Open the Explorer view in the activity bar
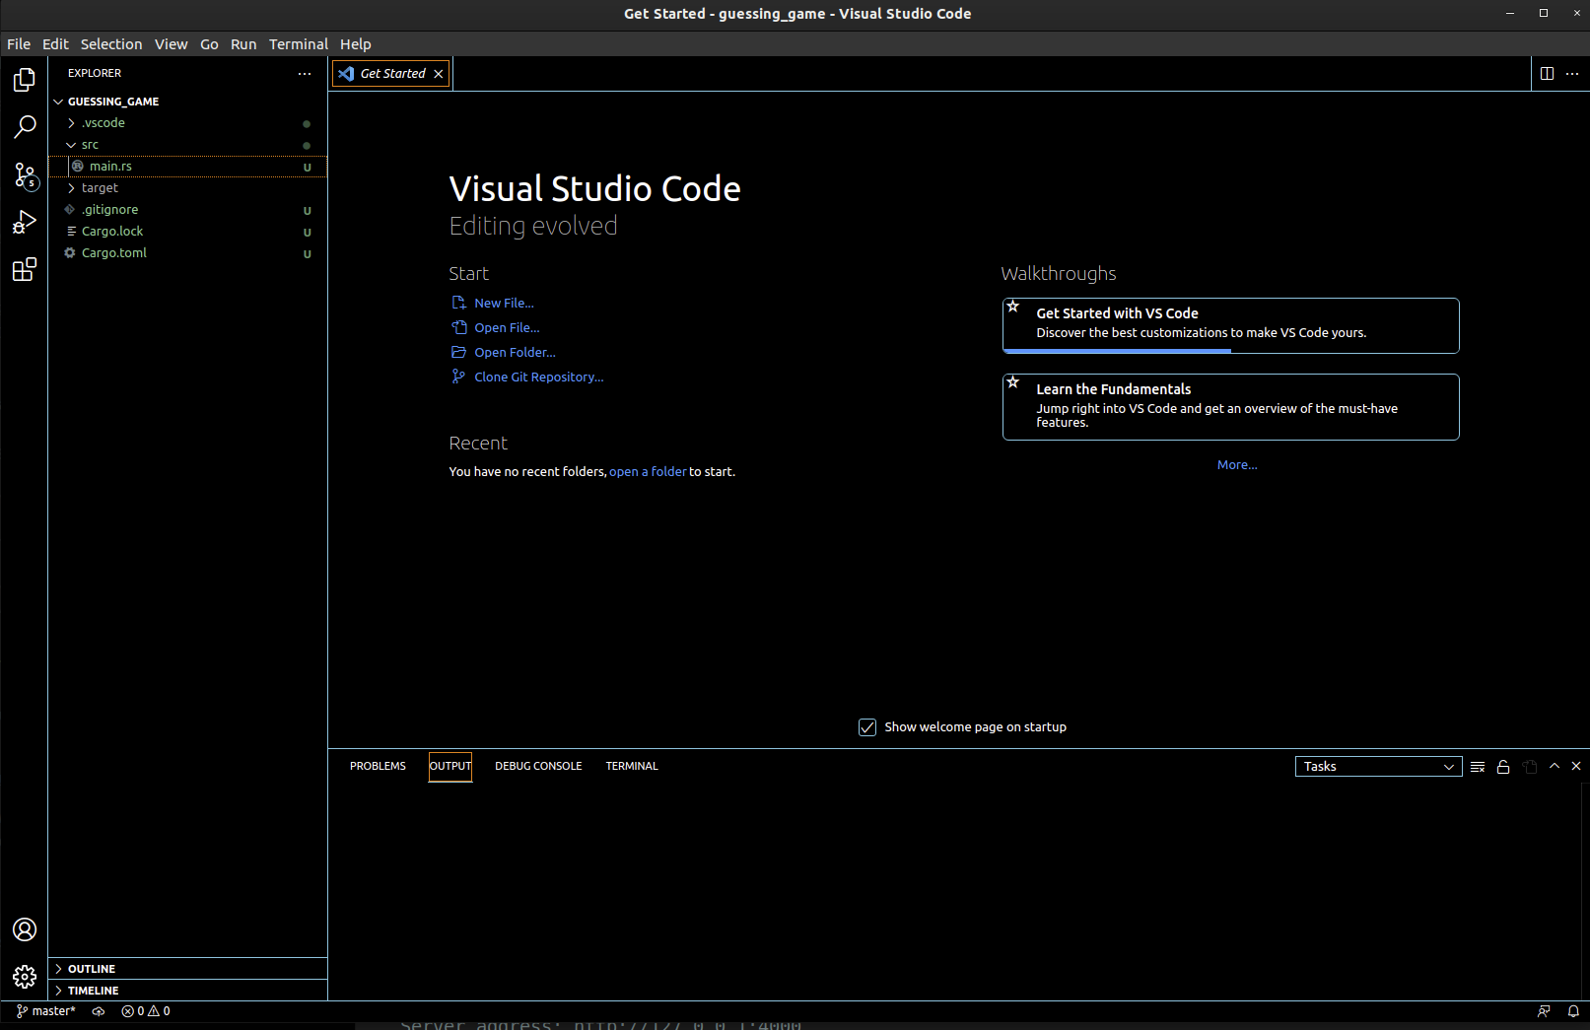1590x1030 pixels. tap(25, 80)
